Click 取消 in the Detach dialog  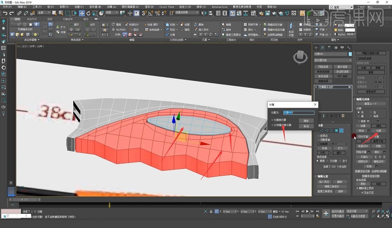pyautogui.click(x=306, y=126)
